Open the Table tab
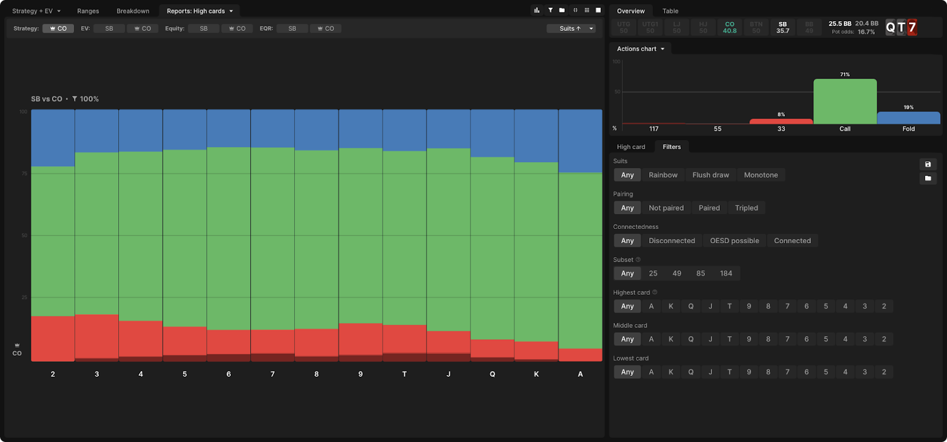 (x=670, y=11)
